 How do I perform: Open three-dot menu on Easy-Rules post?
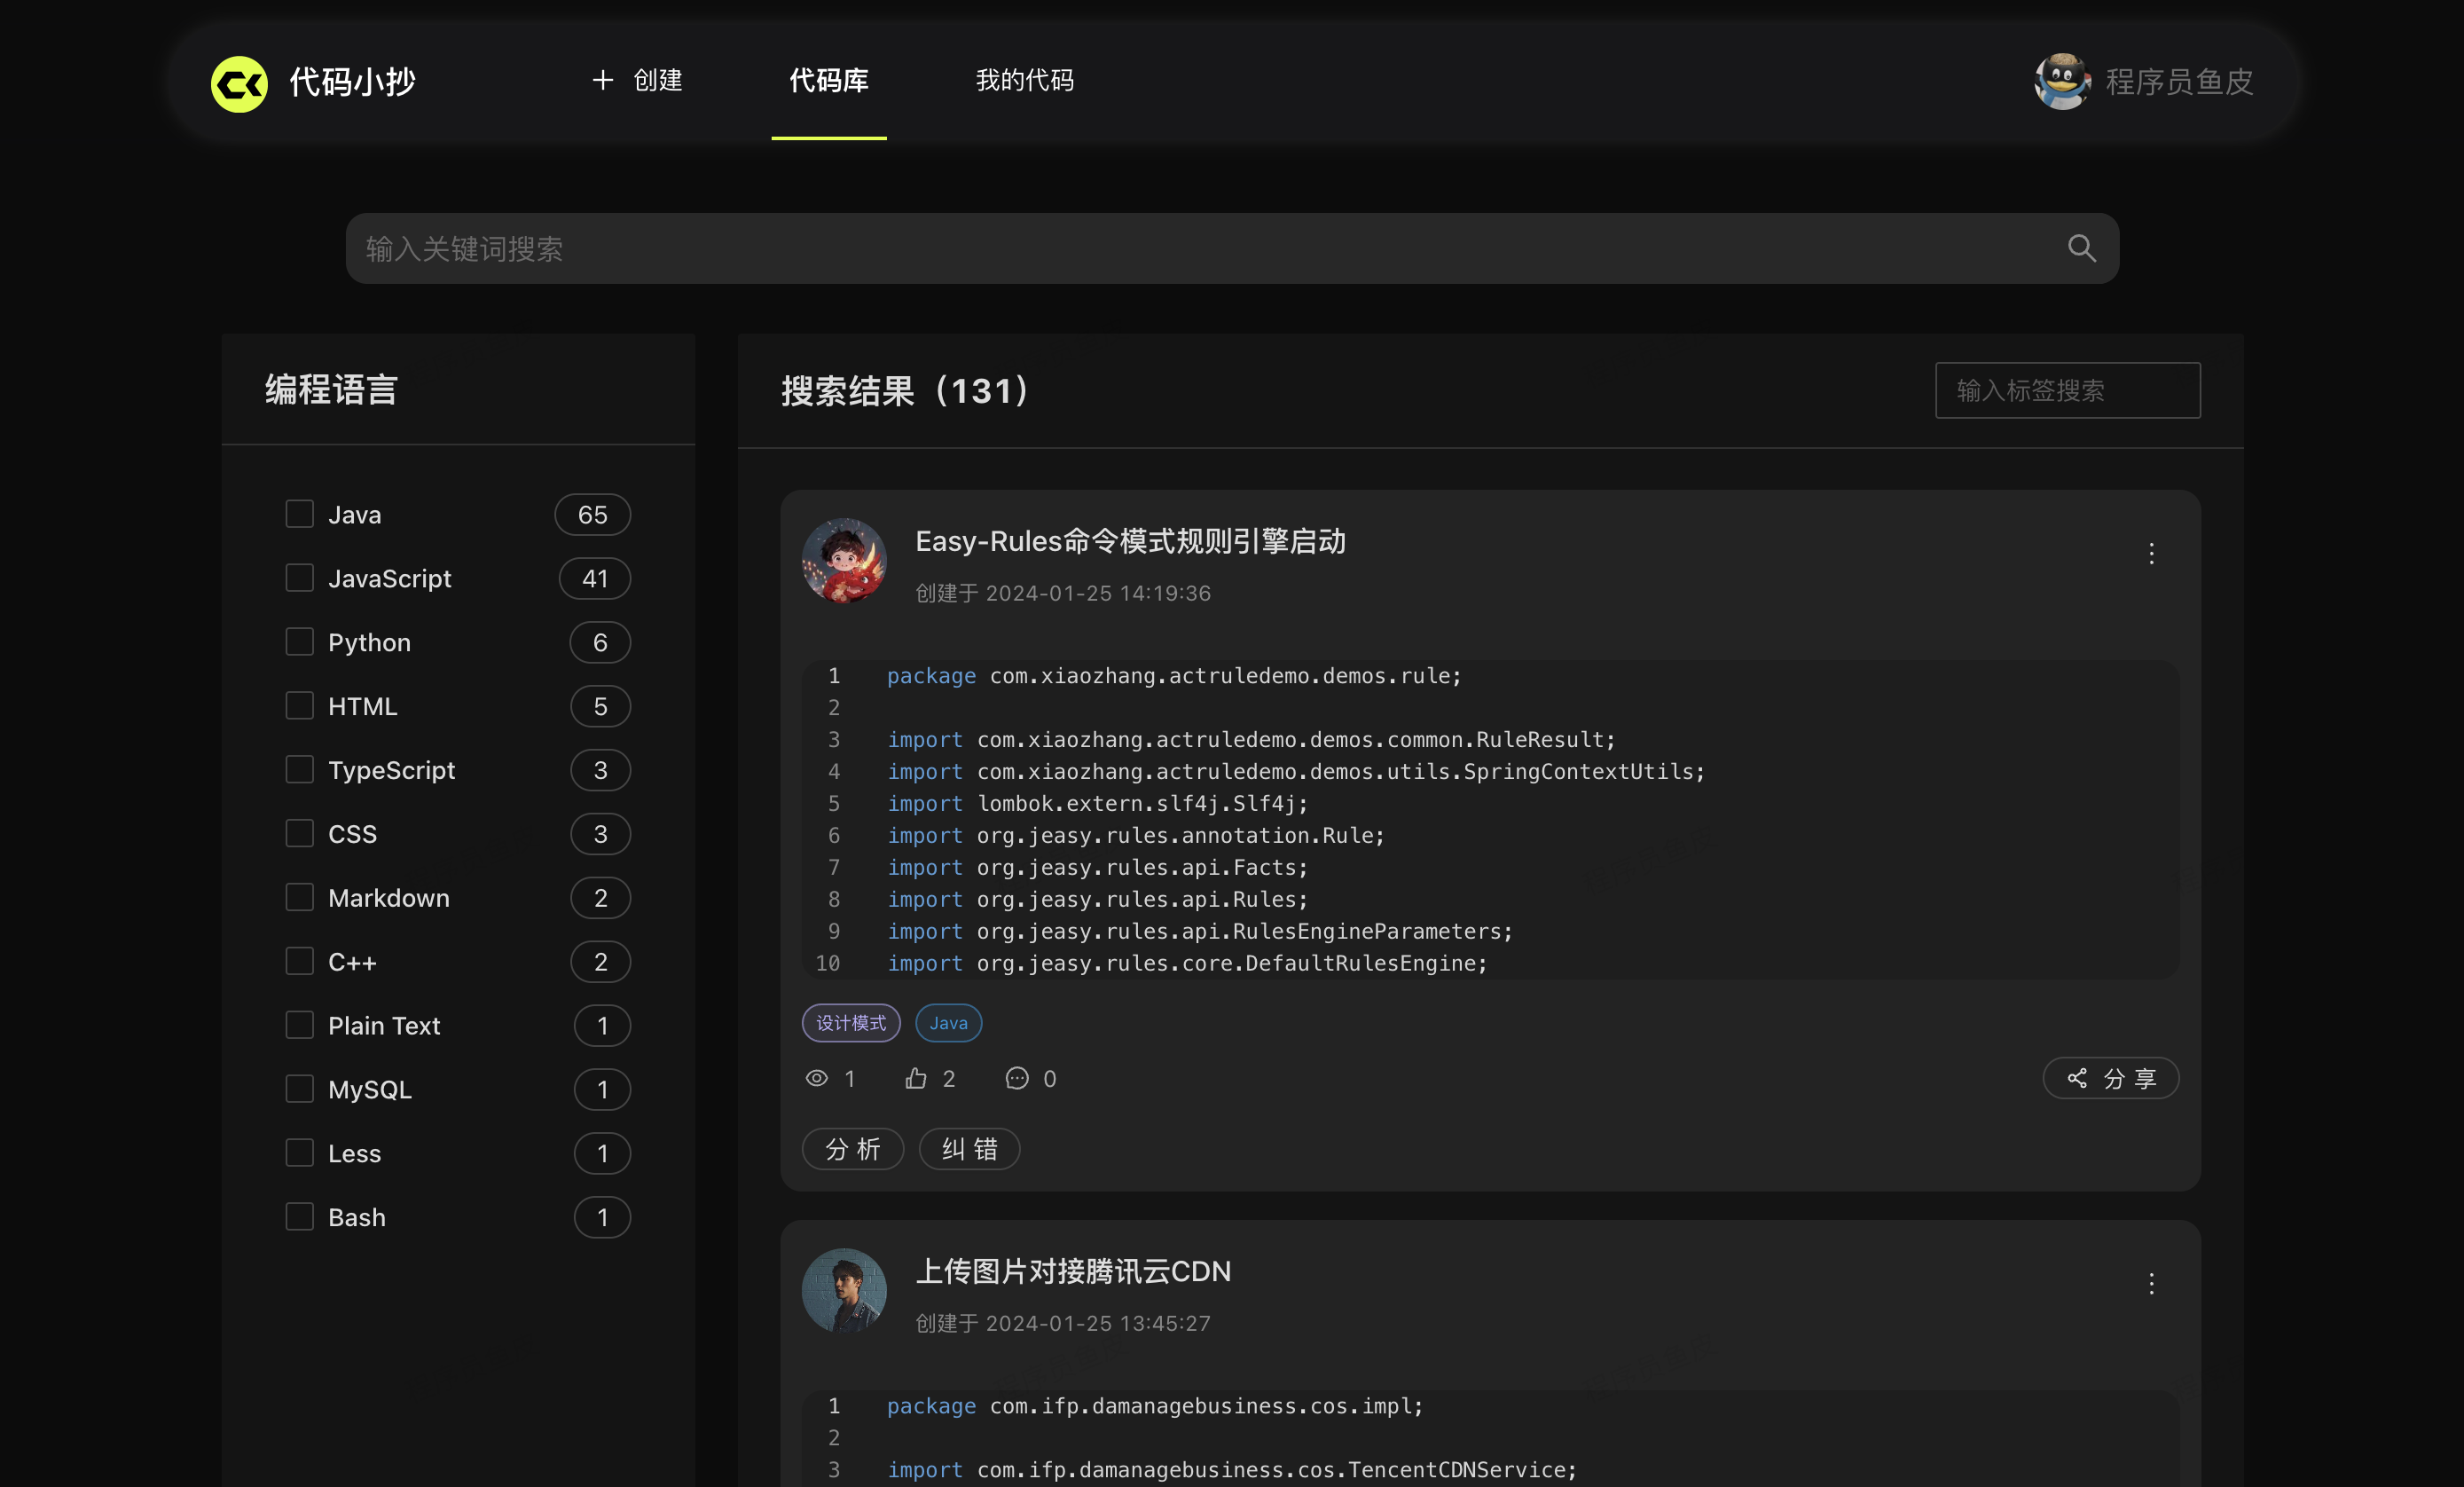pos(2151,553)
